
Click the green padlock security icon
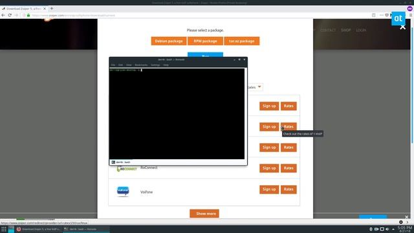click(28, 16)
